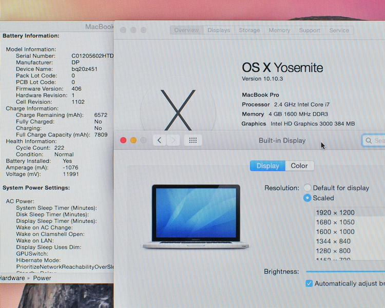This screenshot has width=385, height=308.
Task: Click the search magnifier icon
Action: [368, 141]
